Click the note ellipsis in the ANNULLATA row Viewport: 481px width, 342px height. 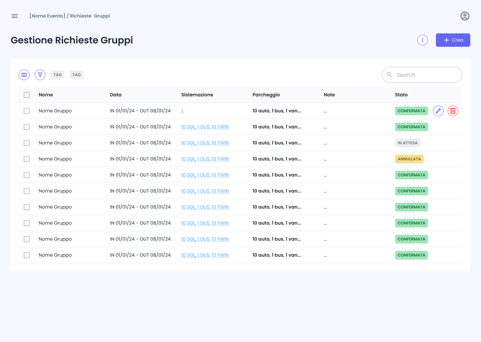[325, 160]
